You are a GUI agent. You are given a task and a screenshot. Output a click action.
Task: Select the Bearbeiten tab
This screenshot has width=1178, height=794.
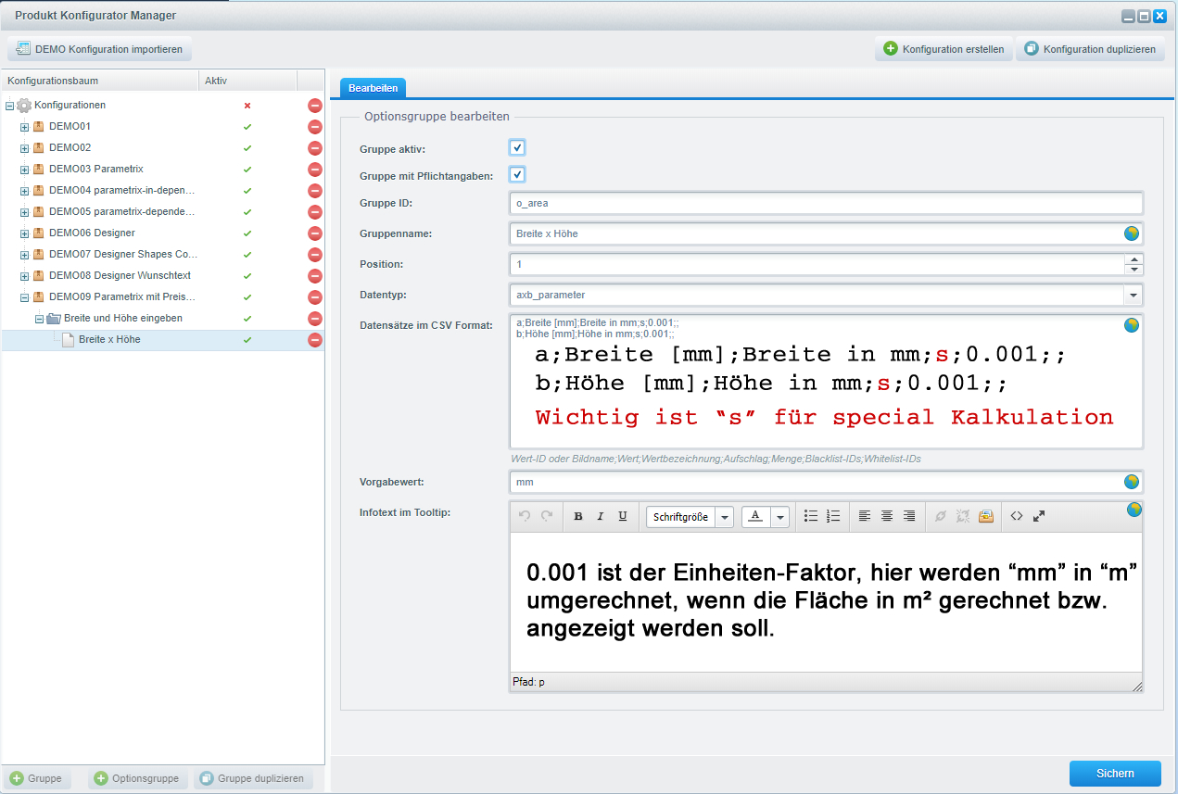click(x=373, y=88)
